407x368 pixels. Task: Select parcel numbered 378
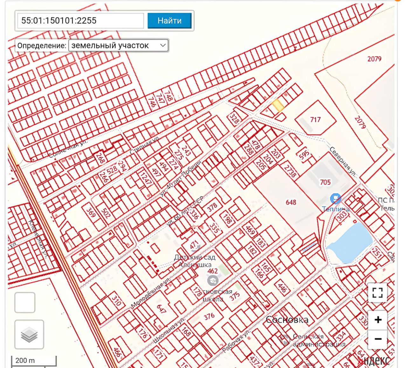click(x=212, y=207)
